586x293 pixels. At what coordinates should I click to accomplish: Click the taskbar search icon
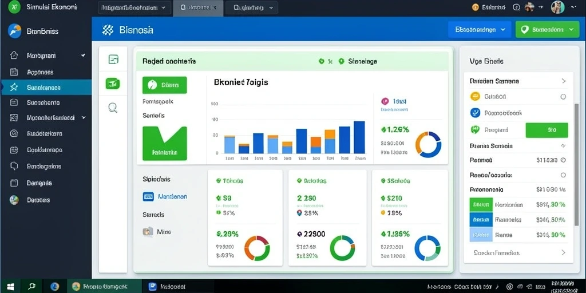(33, 287)
